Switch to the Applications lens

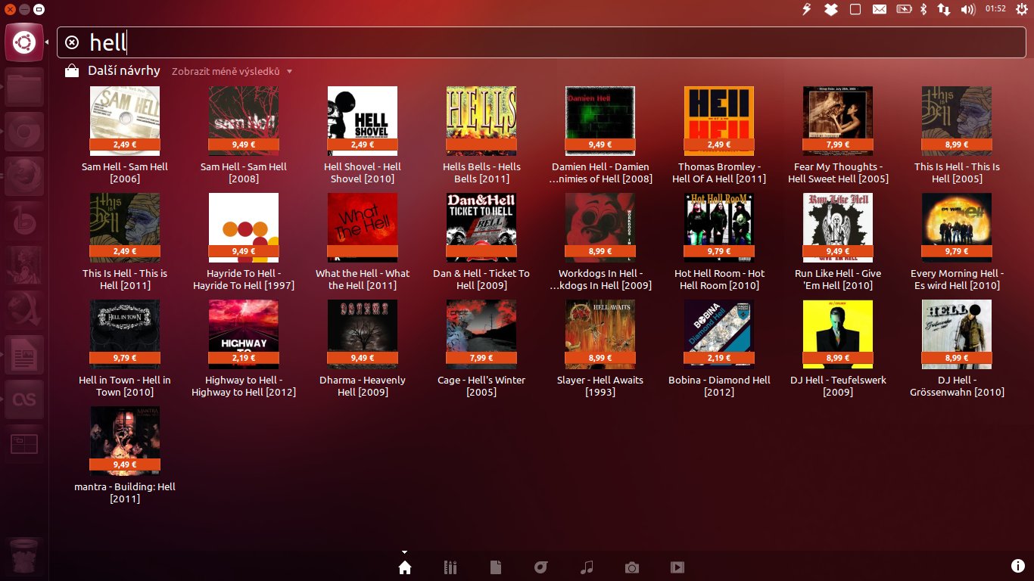pos(450,567)
